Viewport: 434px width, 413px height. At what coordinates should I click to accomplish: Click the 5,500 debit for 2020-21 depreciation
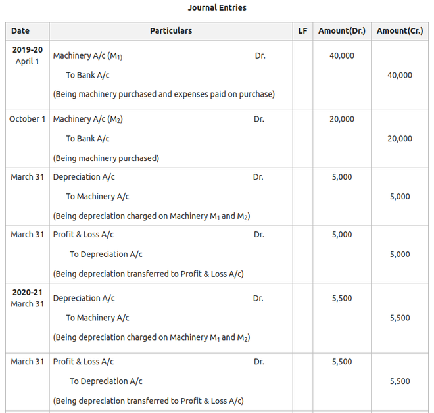point(342,298)
